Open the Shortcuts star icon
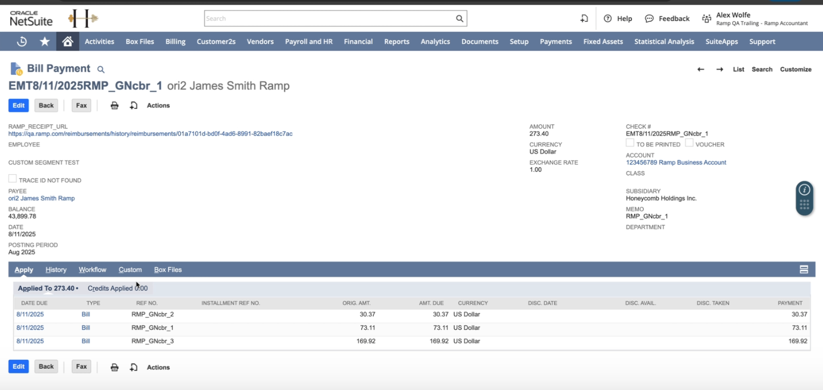The image size is (823, 390). [x=45, y=42]
